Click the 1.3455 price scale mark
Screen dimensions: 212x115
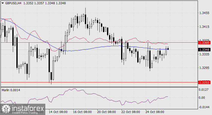204,13
